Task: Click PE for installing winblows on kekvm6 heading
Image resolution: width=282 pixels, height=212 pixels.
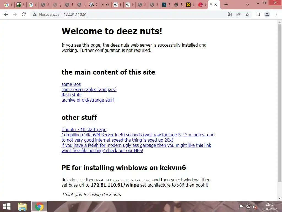Action: coord(124,168)
